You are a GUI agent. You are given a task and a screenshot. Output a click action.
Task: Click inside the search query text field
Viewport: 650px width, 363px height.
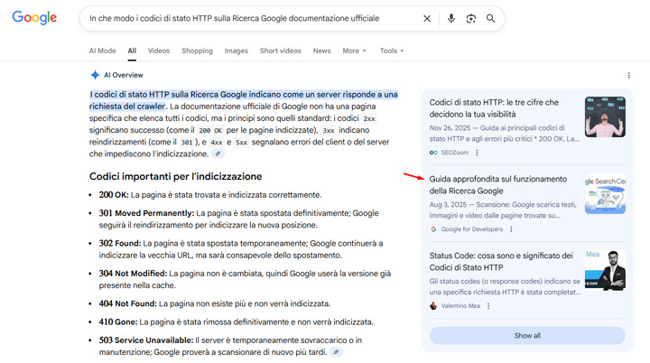pos(244,18)
